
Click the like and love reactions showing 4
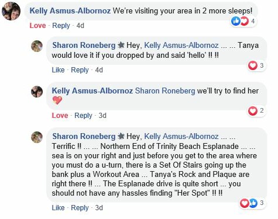(243, 21)
